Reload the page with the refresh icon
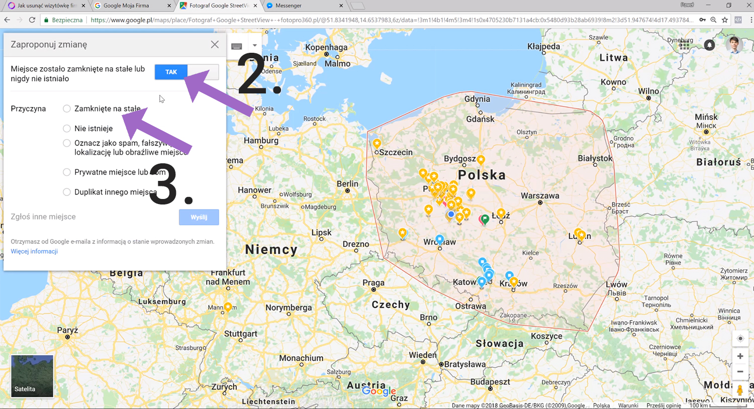Screen dimensions: 754x409 (32, 20)
